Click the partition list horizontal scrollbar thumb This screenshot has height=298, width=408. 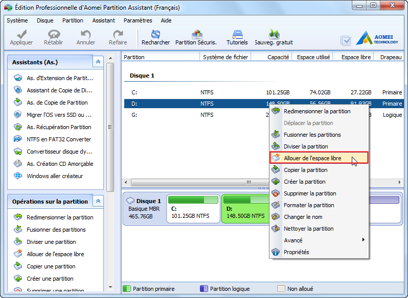tap(200, 182)
